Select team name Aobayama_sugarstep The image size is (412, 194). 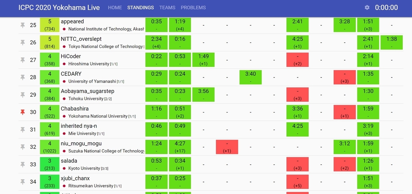(x=88, y=91)
